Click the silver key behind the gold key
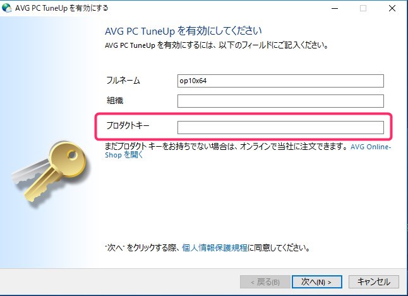408x296 pixels. coord(30,171)
